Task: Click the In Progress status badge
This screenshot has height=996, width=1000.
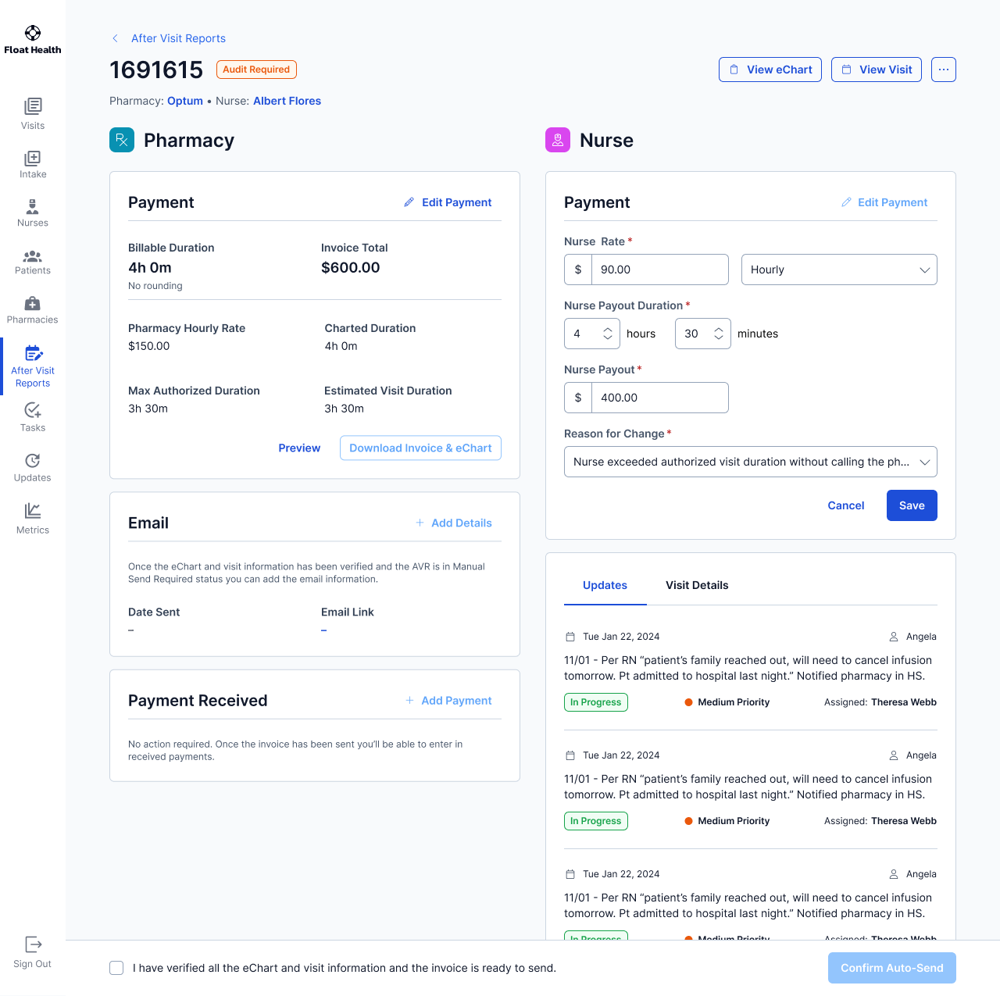Action: coord(595,702)
